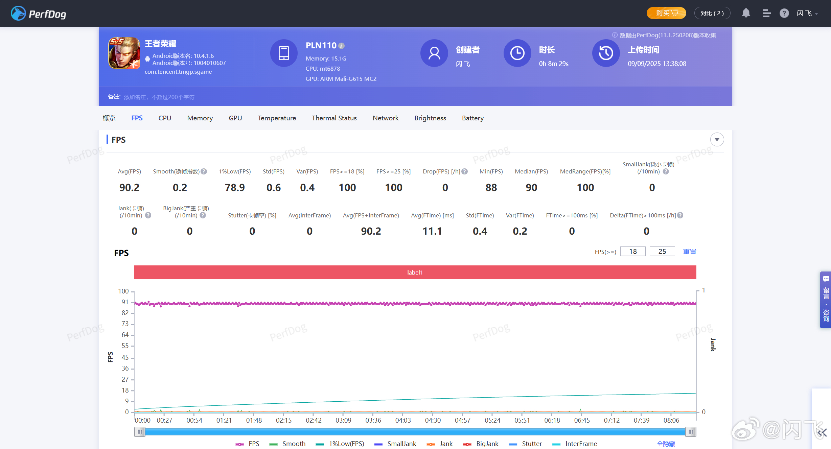Toggle 1%Low(FPS) series in legend
831x449 pixels.
click(340, 444)
